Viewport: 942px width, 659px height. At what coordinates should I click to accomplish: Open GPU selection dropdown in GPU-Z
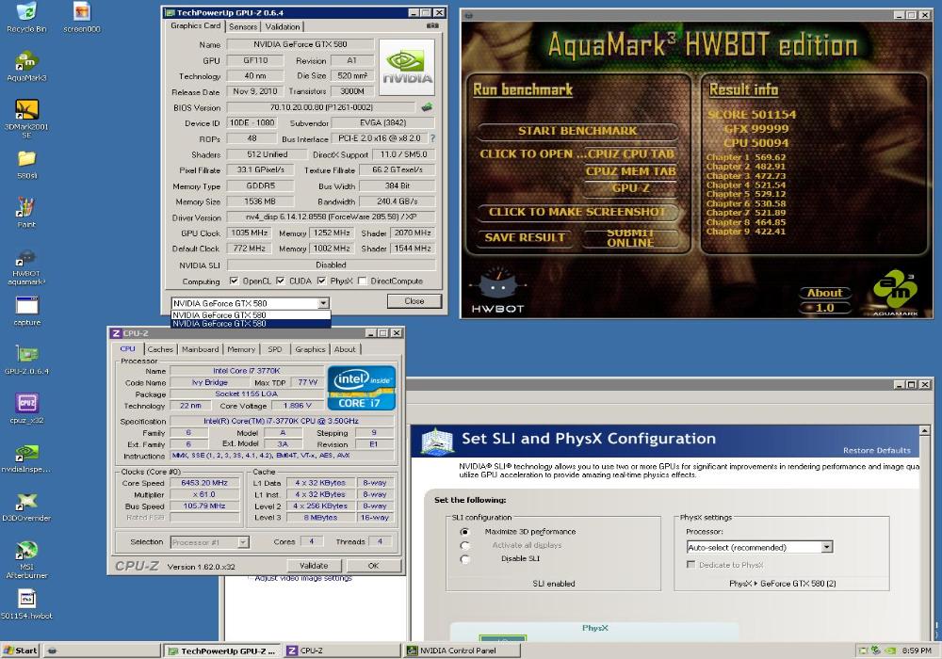(x=323, y=303)
